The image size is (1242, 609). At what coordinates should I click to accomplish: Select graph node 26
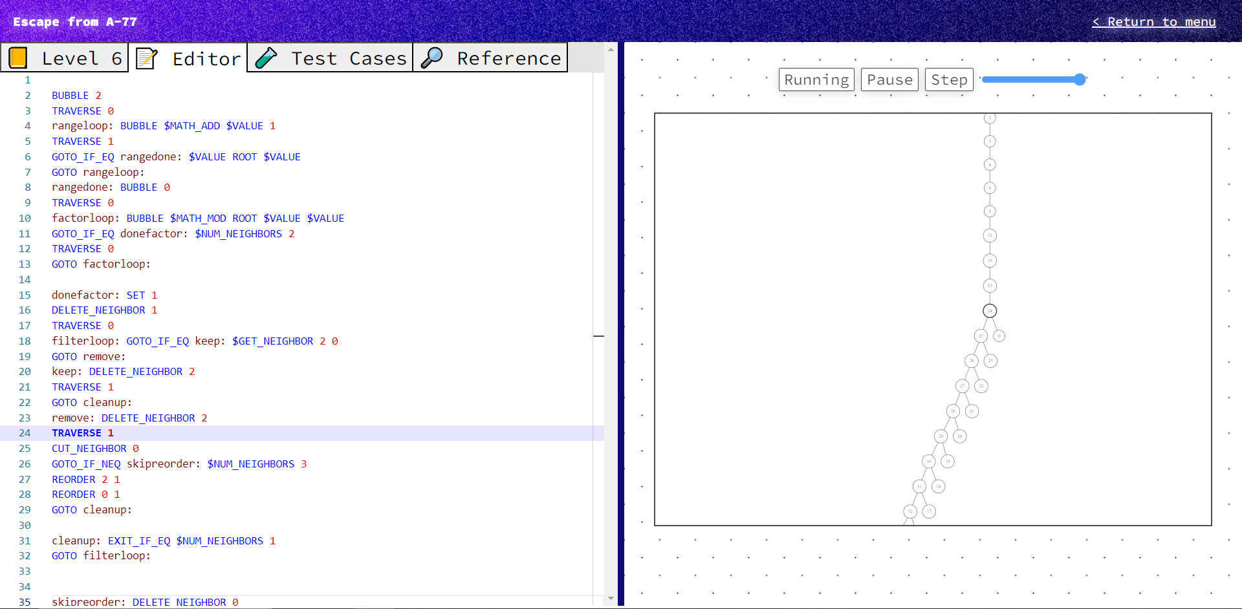971,361
